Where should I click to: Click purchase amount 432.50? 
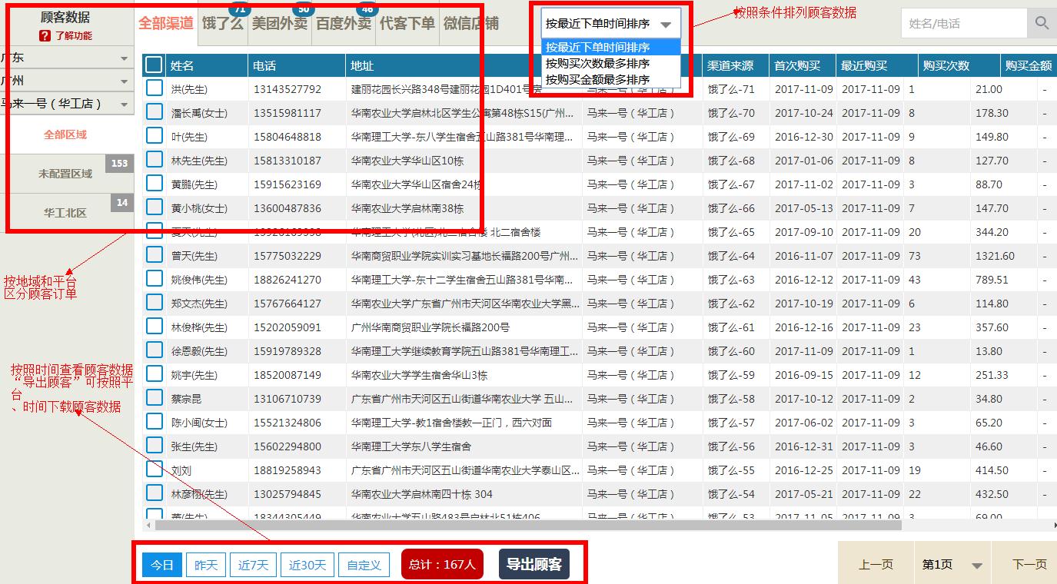[992, 494]
